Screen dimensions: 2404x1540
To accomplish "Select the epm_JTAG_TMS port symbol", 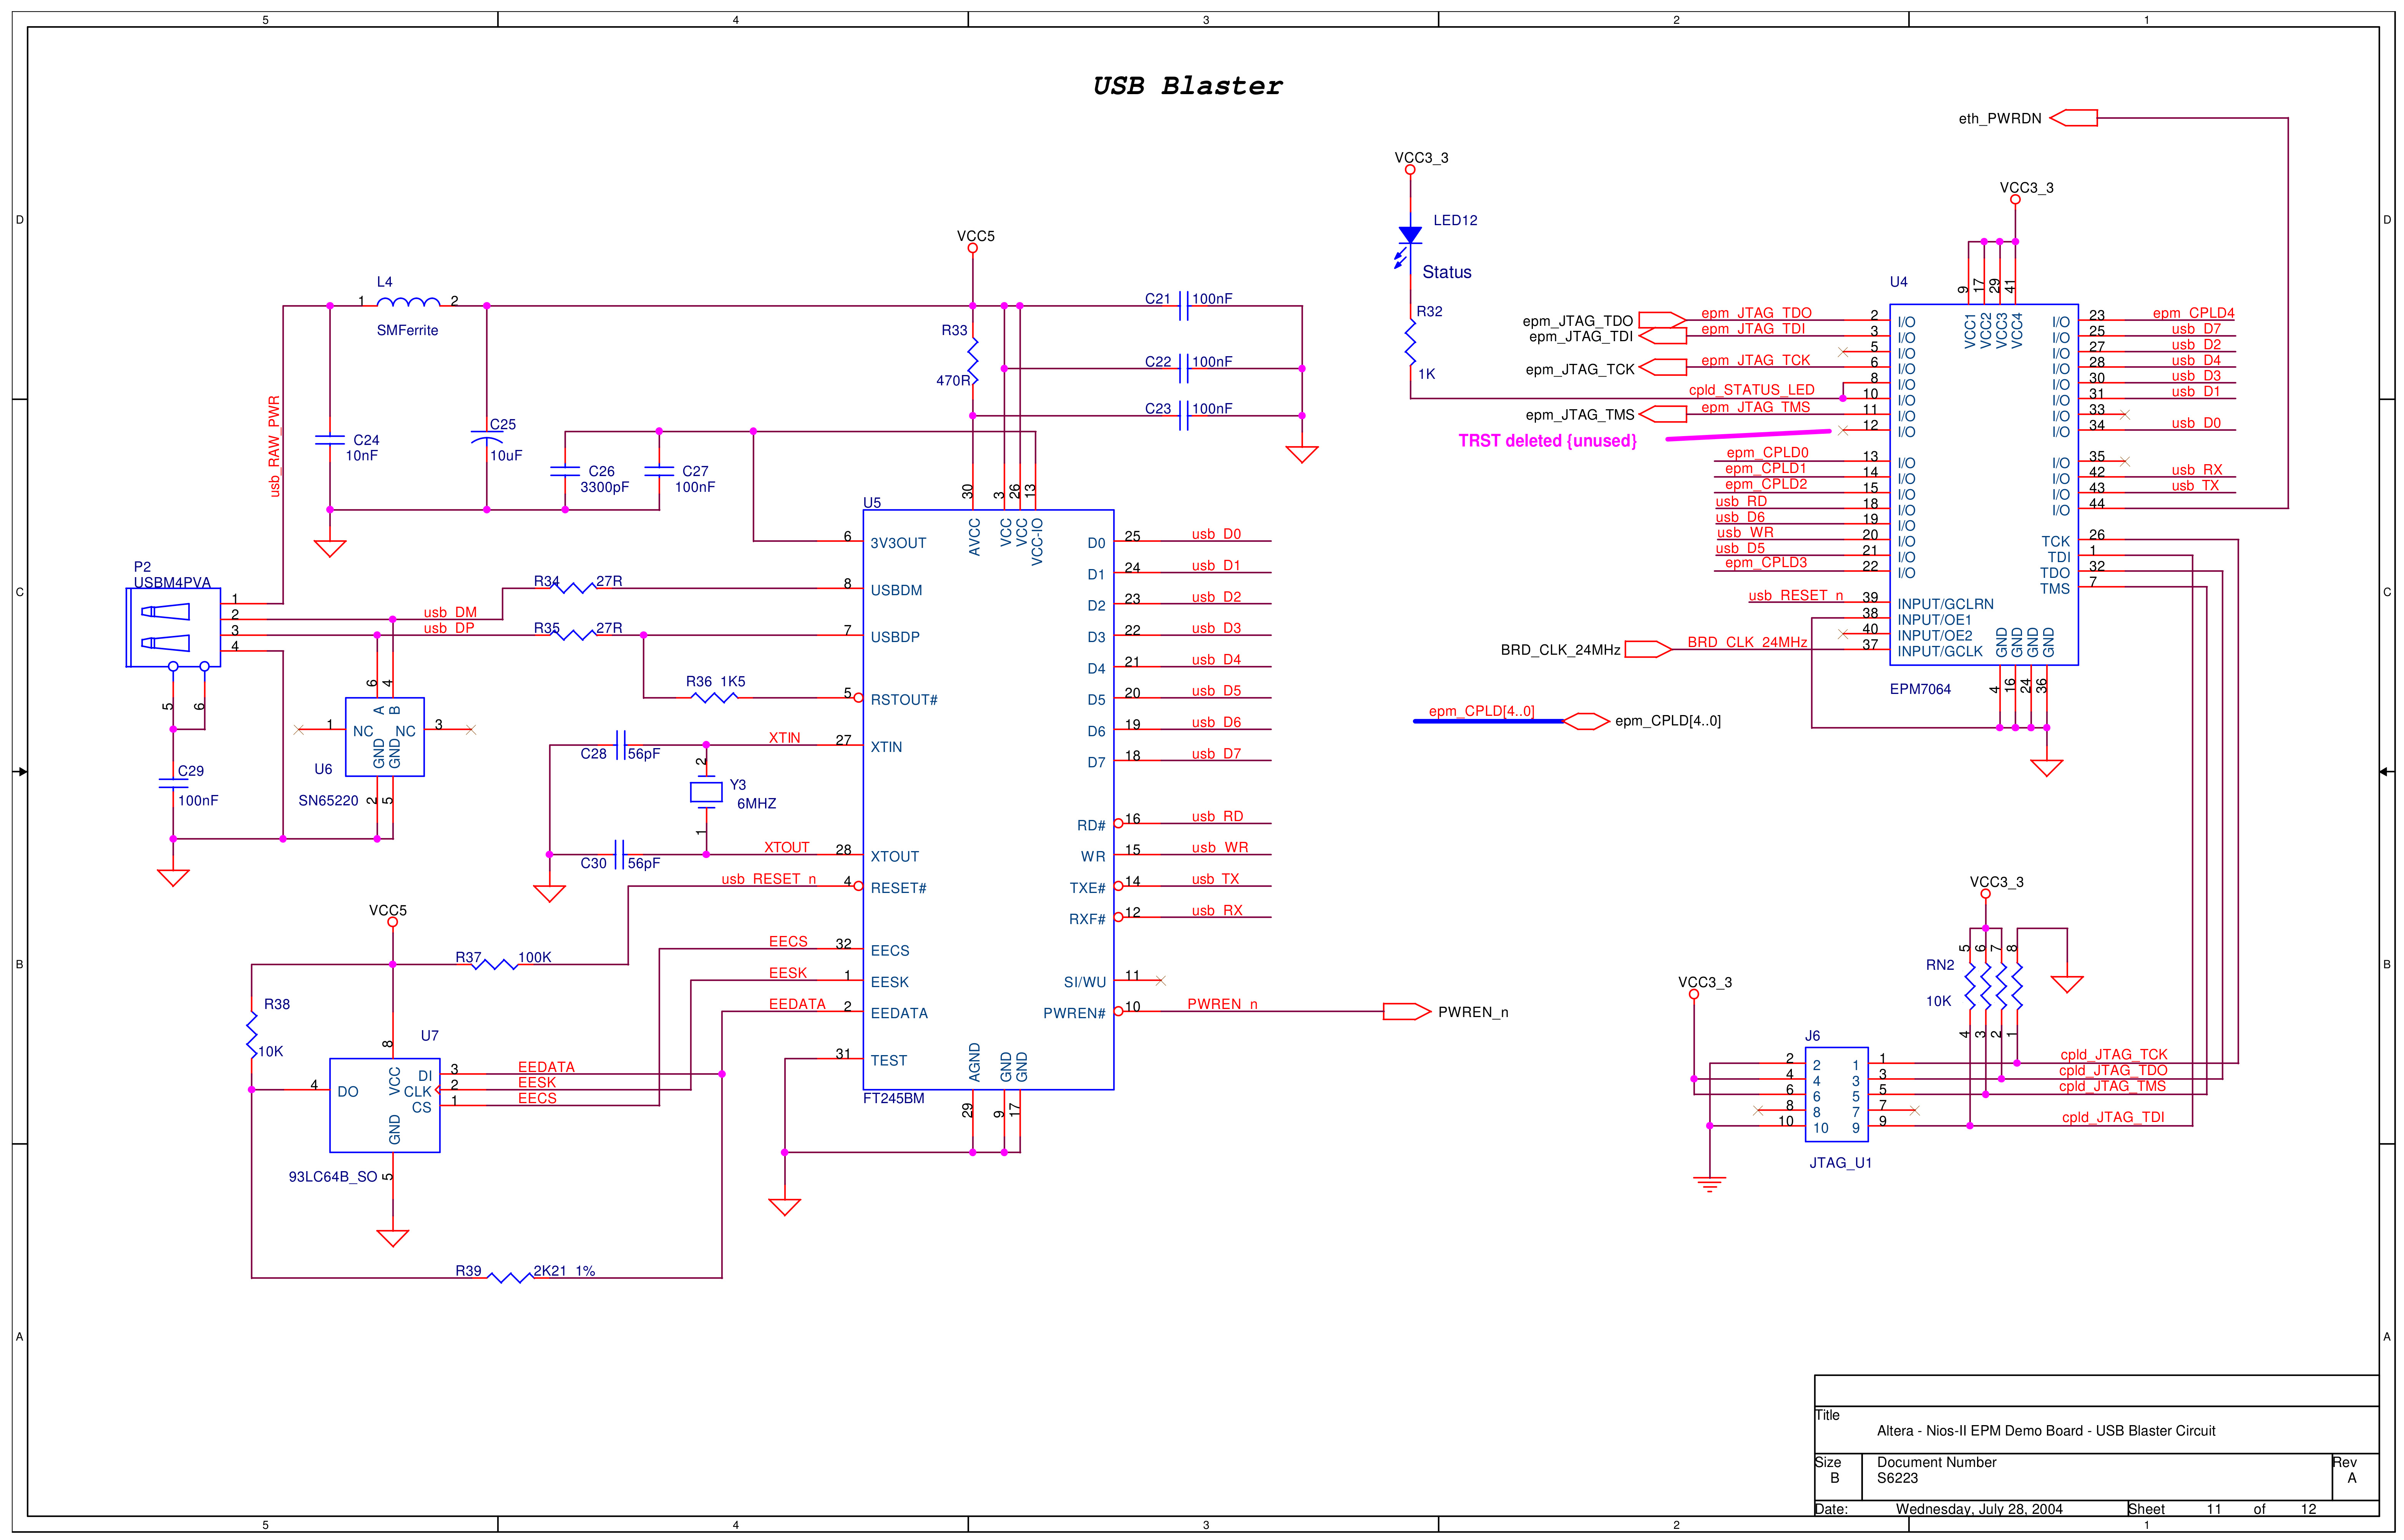I will tap(1663, 414).
